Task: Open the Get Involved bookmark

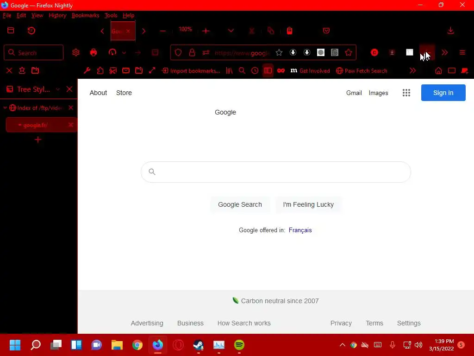Action: click(310, 71)
